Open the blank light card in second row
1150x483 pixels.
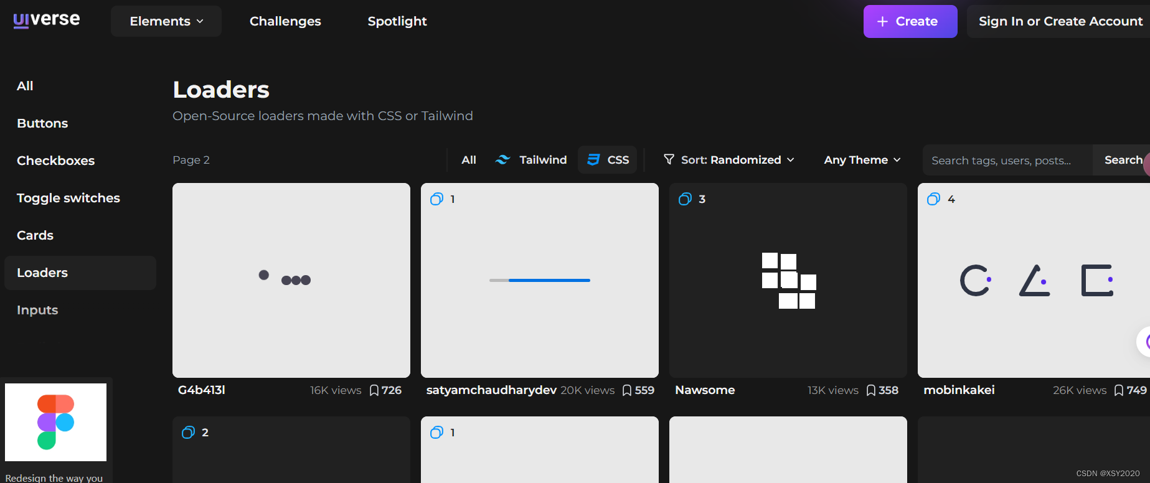(788, 449)
